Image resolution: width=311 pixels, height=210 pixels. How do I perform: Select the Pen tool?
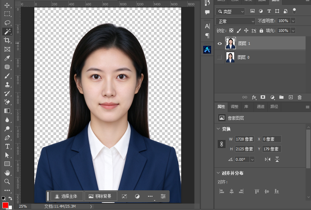tap(7, 137)
